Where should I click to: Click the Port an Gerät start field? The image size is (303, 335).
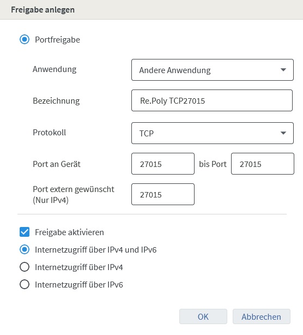(163, 164)
